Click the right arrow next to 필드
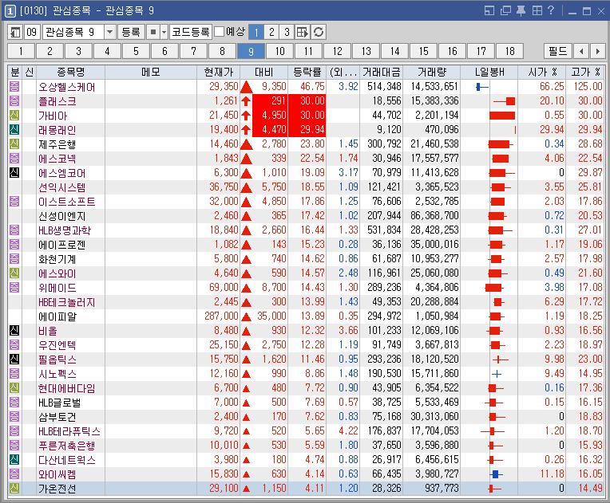Viewport: 610px width, 503px height. (597, 51)
